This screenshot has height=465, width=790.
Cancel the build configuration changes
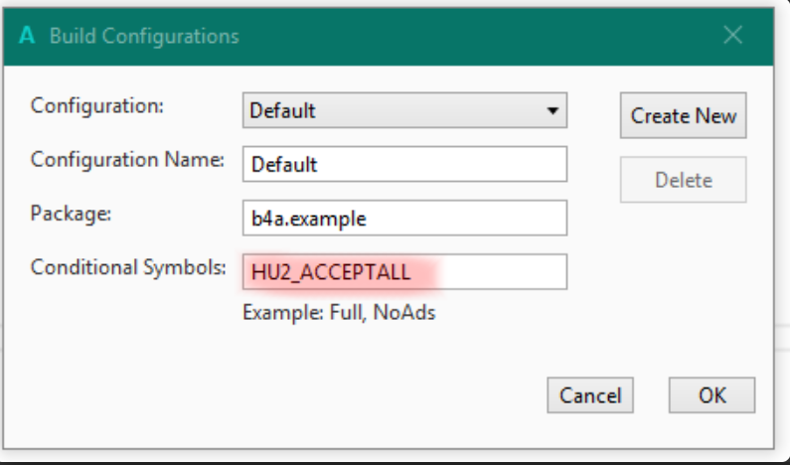click(x=590, y=395)
